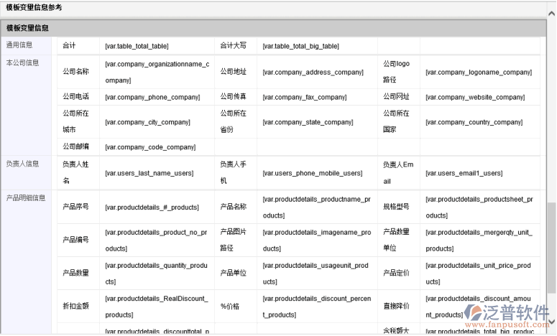This screenshot has width=557, height=336.
Task: Click the [var.table_total_table] variable
Action: click(137, 46)
